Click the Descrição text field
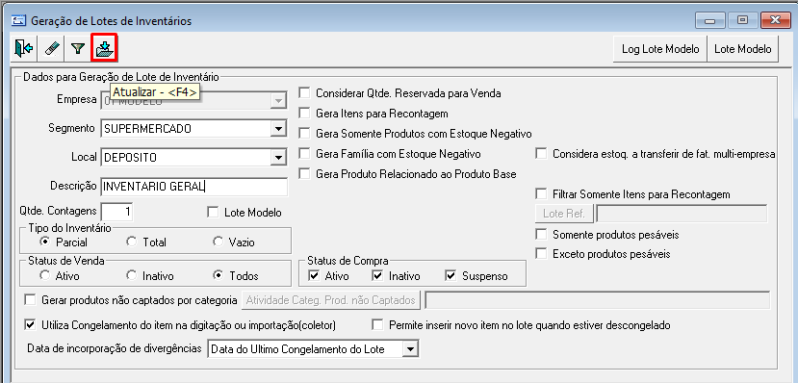The image size is (798, 383). [x=193, y=187]
